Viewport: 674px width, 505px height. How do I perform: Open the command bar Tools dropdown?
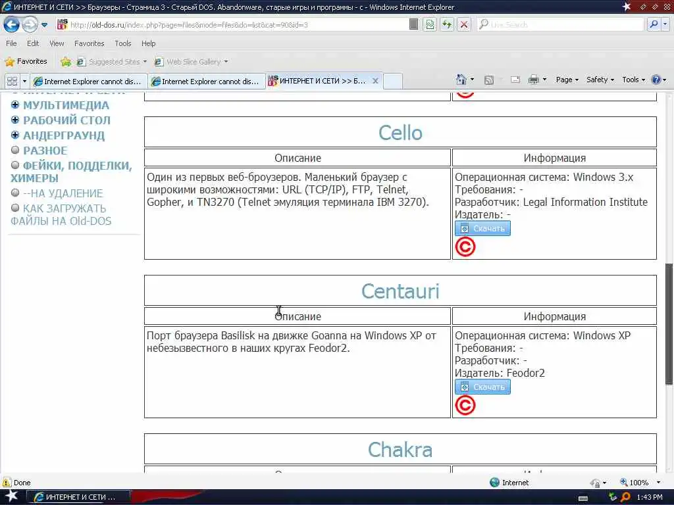(x=634, y=80)
